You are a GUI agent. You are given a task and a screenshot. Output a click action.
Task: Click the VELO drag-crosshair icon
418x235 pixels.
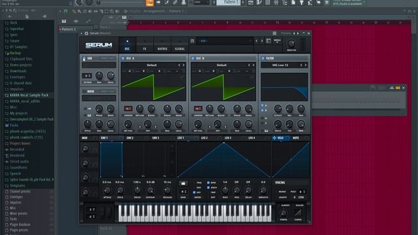pos(274,138)
